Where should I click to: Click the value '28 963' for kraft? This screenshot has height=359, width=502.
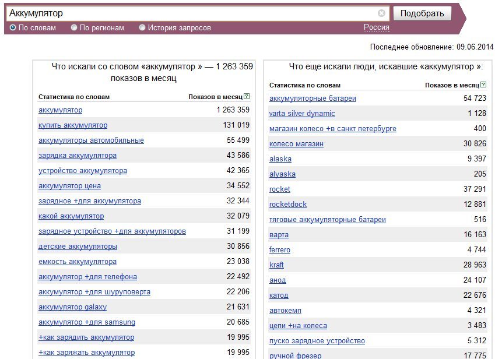click(475, 265)
